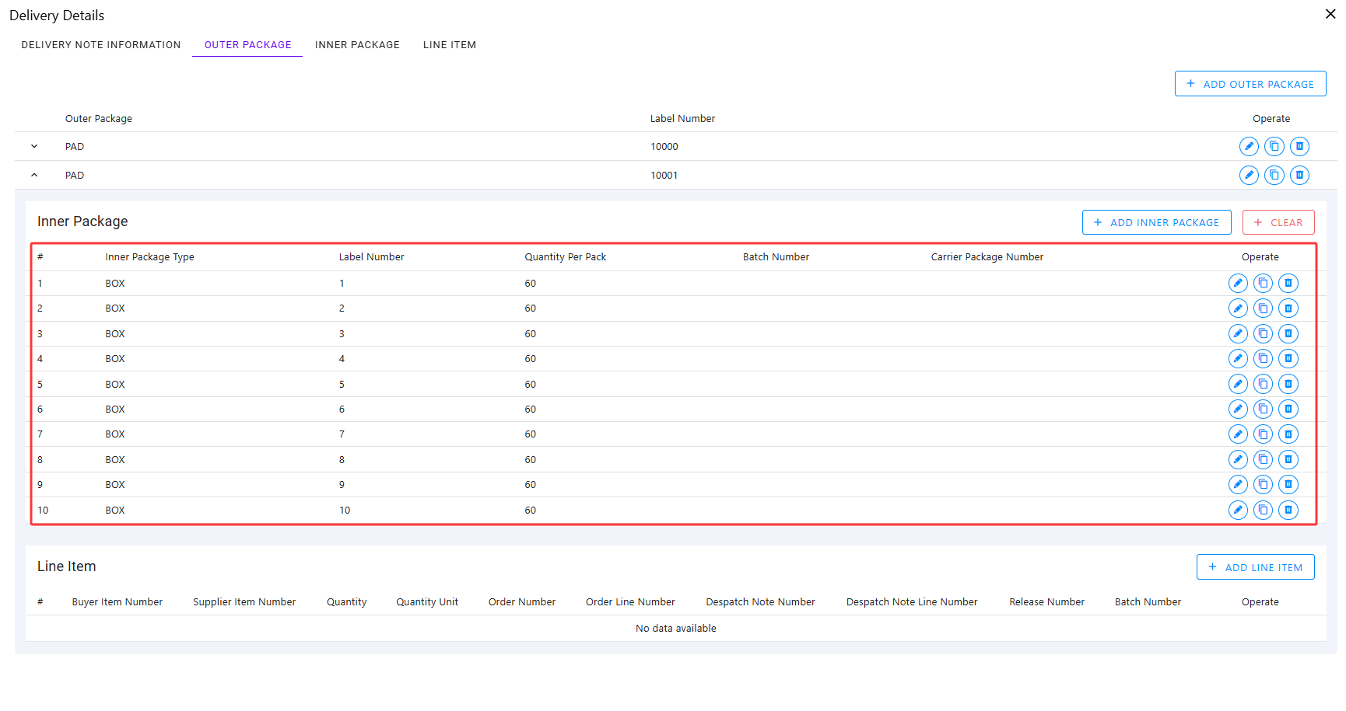The height and width of the screenshot is (711, 1346).
Task: Delete outer package with label 10000
Action: coord(1299,146)
